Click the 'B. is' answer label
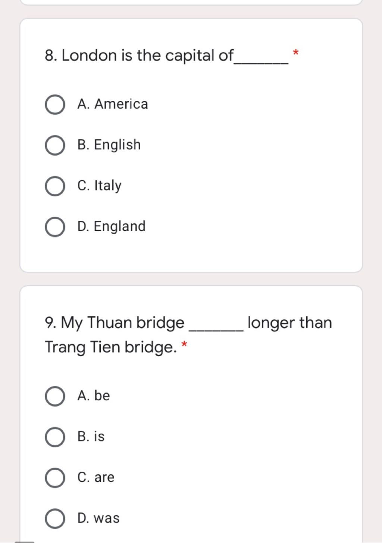Screen dimensions: 382x543 pyautogui.click(x=91, y=436)
